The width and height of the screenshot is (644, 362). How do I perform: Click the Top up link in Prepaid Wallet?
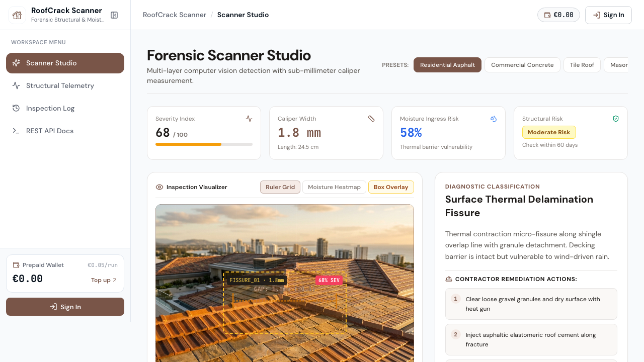[104, 280]
